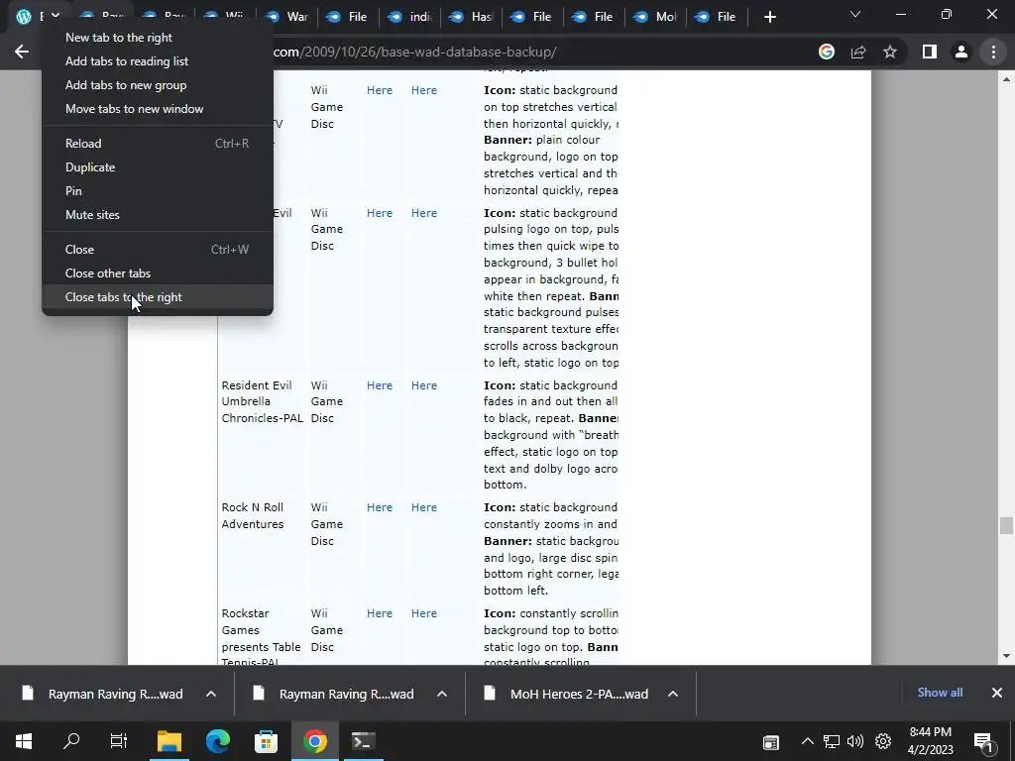Switch to the 'Mol' tab
Image resolution: width=1015 pixels, height=761 pixels.
pos(656,17)
